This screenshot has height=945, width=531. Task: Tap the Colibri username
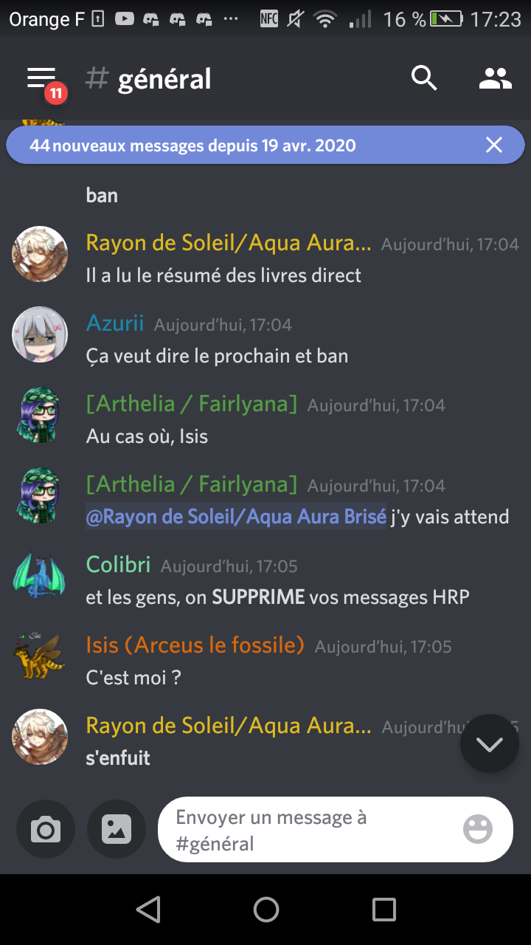118,565
